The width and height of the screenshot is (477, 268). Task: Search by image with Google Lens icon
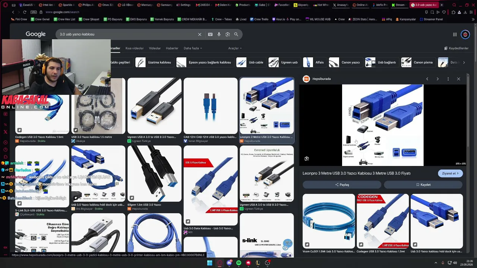pyautogui.click(x=227, y=34)
